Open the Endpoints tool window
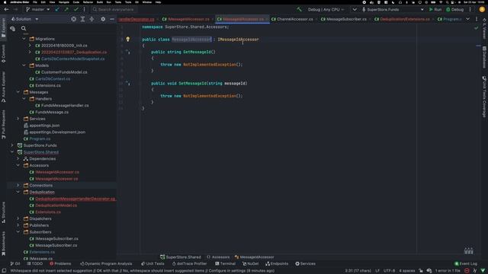 pos(277,264)
